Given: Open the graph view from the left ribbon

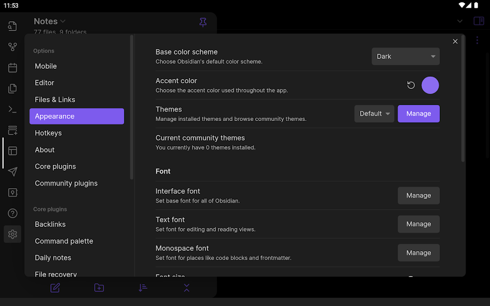Looking at the screenshot, I should click(12, 47).
